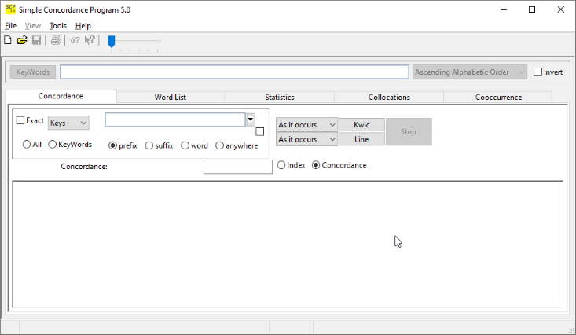Select the suffix radio button
This screenshot has height=335, width=576.
click(x=149, y=145)
